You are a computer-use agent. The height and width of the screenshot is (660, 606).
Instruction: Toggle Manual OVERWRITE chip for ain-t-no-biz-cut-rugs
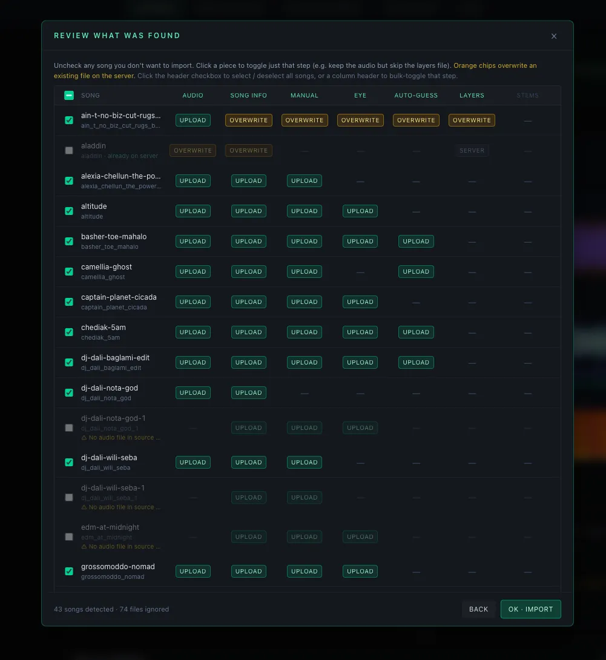click(x=305, y=120)
